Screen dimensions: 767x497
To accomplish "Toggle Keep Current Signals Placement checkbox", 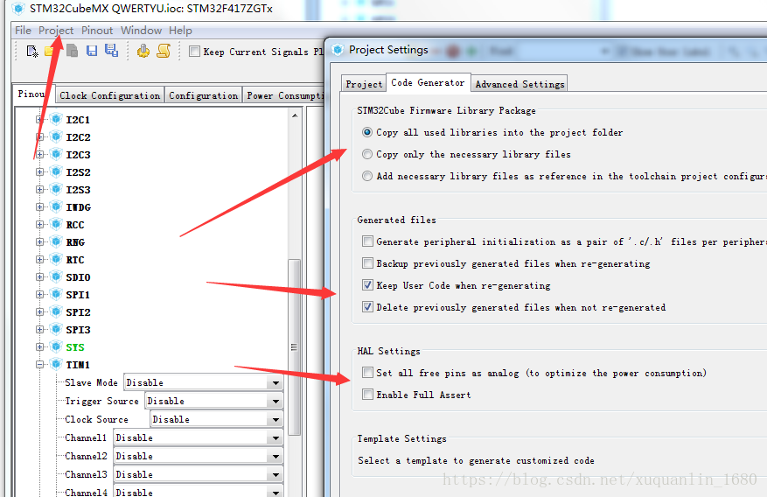I will coord(194,51).
